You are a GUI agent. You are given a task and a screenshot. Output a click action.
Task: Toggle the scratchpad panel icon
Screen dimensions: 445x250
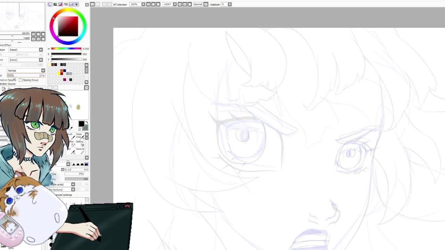click(76, 4)
